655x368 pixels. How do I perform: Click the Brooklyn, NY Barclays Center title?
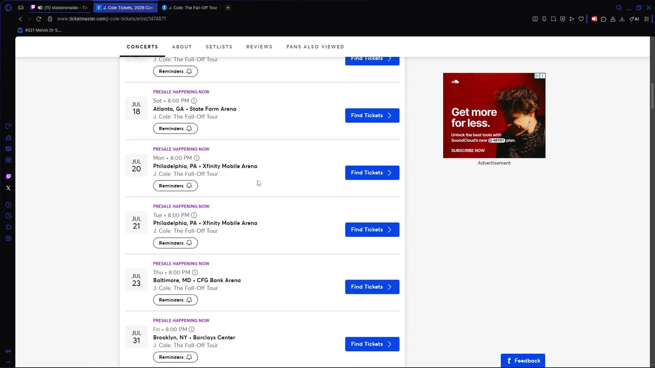click(x=194, y=337)
